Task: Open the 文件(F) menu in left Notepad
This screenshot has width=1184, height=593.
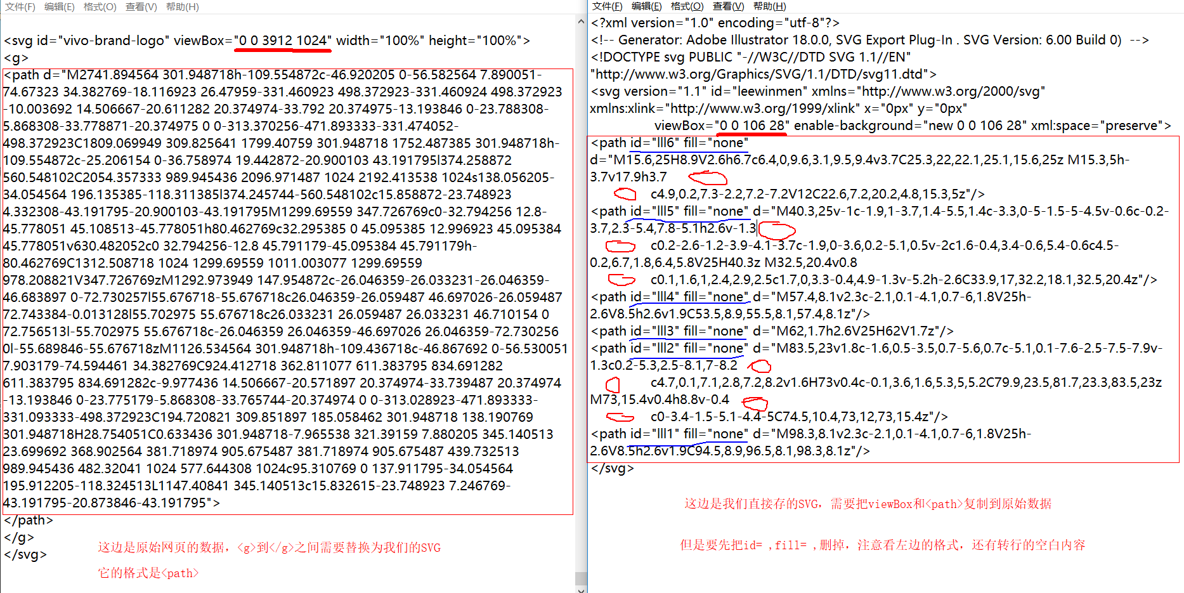Action: pyautogui.click(x=20, y=7)
